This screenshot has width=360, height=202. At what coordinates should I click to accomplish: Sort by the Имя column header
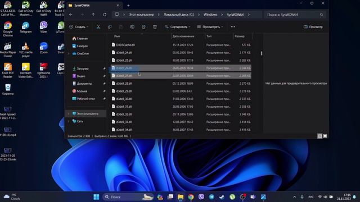coord(117,36)
